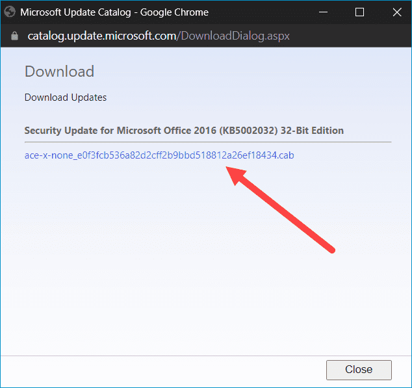Minimize the Microsoft Update Catalog window

click(323, 12)
